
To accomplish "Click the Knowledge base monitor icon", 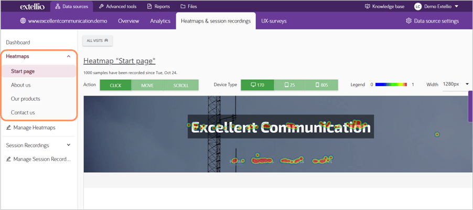I will (x=367, y=6).
